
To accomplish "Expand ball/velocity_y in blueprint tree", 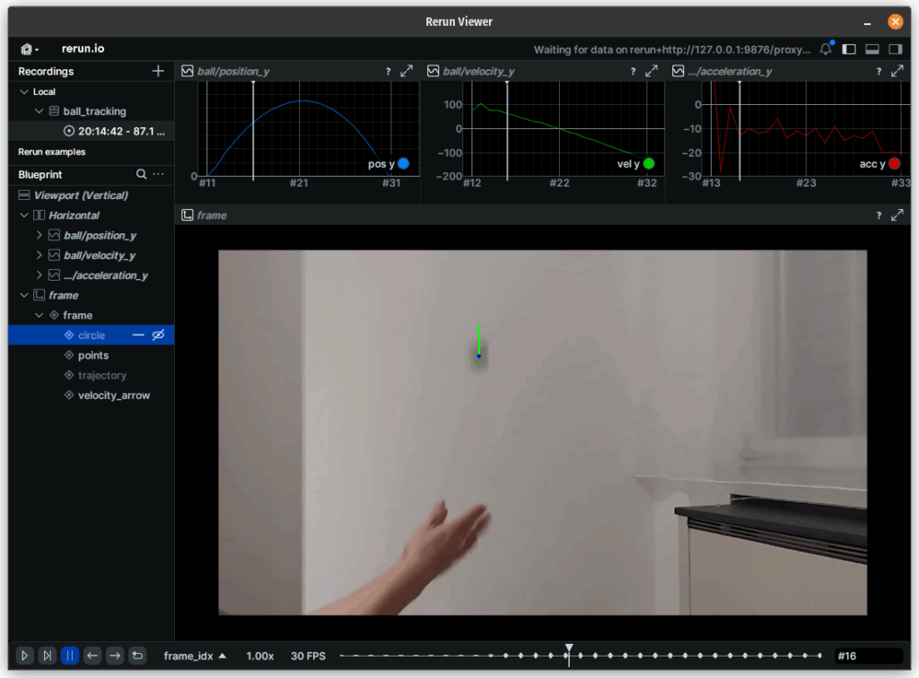I will click(x=39, y=256).
